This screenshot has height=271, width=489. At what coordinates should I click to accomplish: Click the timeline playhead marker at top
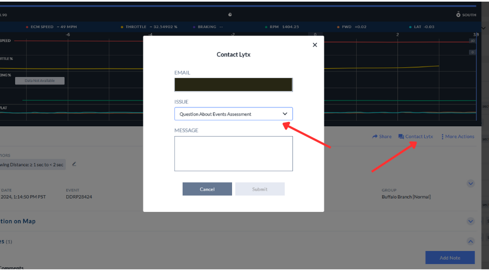click(x=230, y=15)
